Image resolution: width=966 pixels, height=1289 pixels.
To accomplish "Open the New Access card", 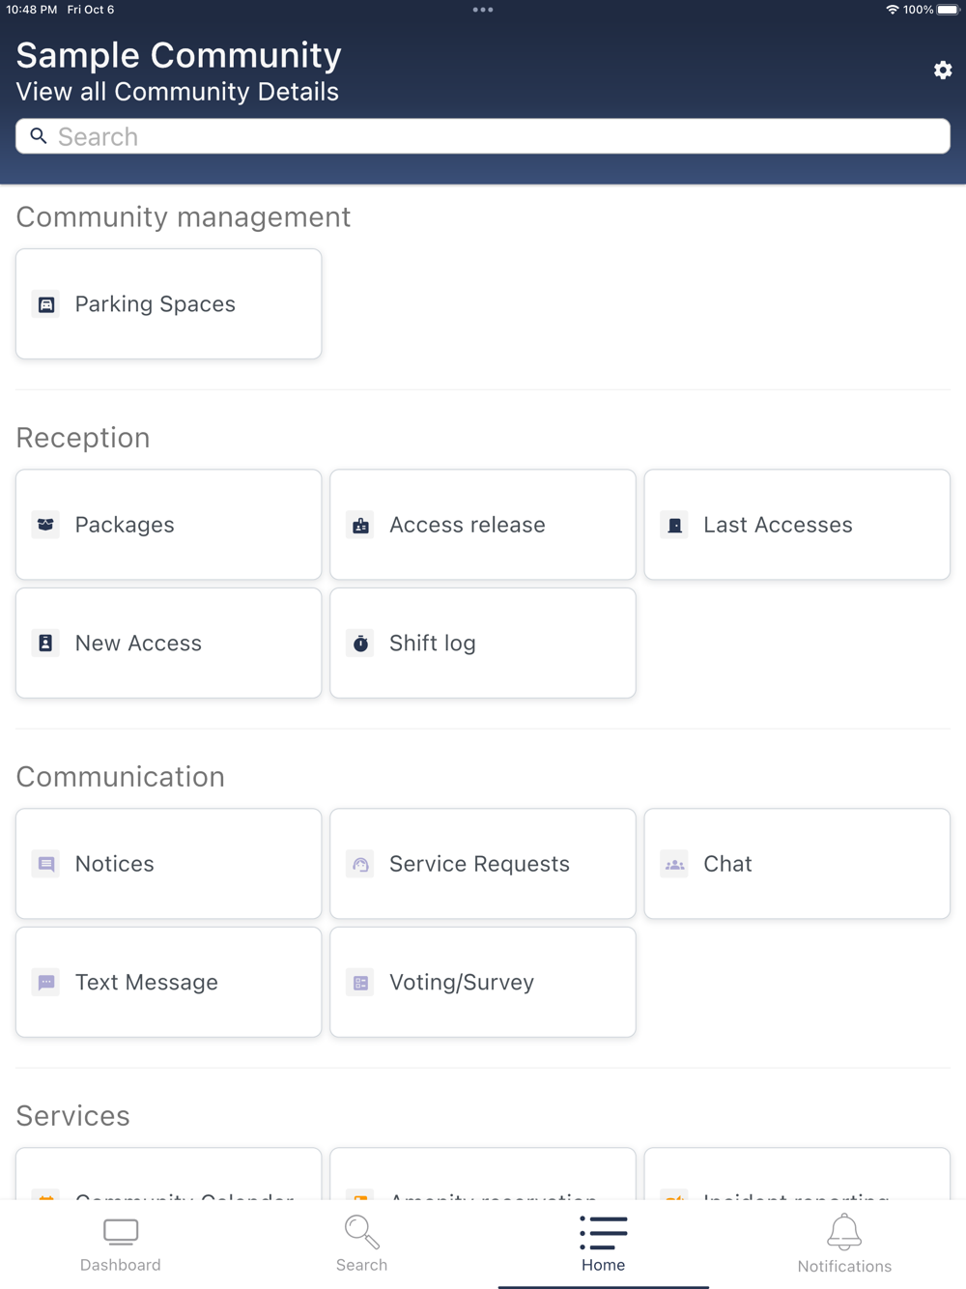I will (x=169, y=644).
